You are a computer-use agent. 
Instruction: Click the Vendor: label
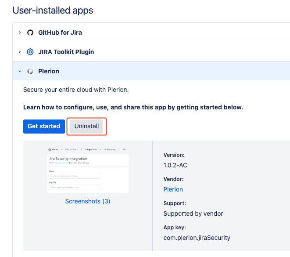pos(173,179)
